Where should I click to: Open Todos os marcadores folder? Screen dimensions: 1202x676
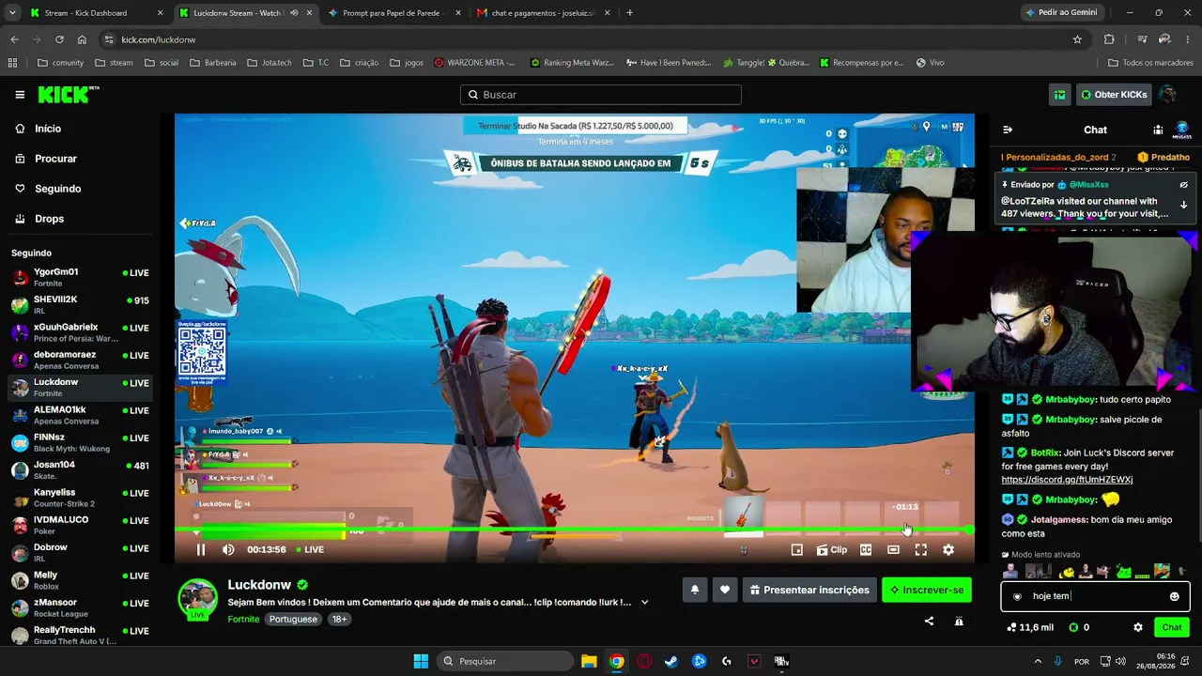1150,63
